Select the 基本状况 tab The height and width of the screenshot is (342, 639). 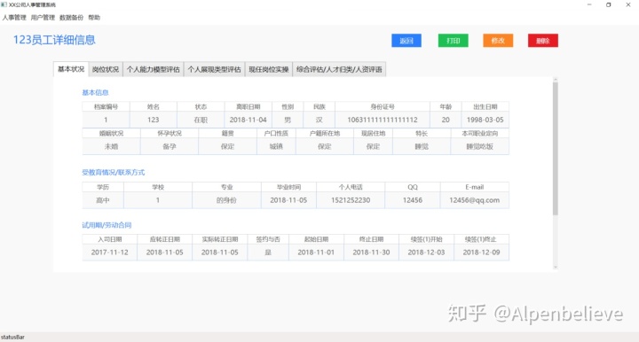tap(71, 69)
